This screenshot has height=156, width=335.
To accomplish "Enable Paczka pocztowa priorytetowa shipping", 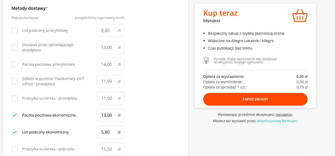I will [15, 64].
